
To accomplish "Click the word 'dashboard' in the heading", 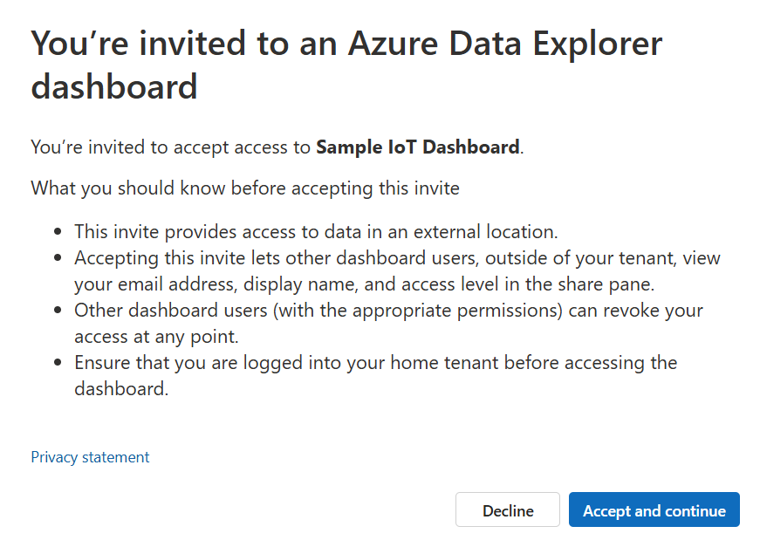I will pos(114,88).
